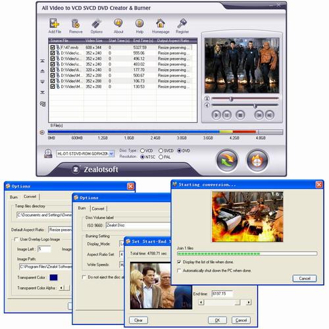329x329 pixels.
Task: Set end mark in preview player
Action: coord(270,115)
